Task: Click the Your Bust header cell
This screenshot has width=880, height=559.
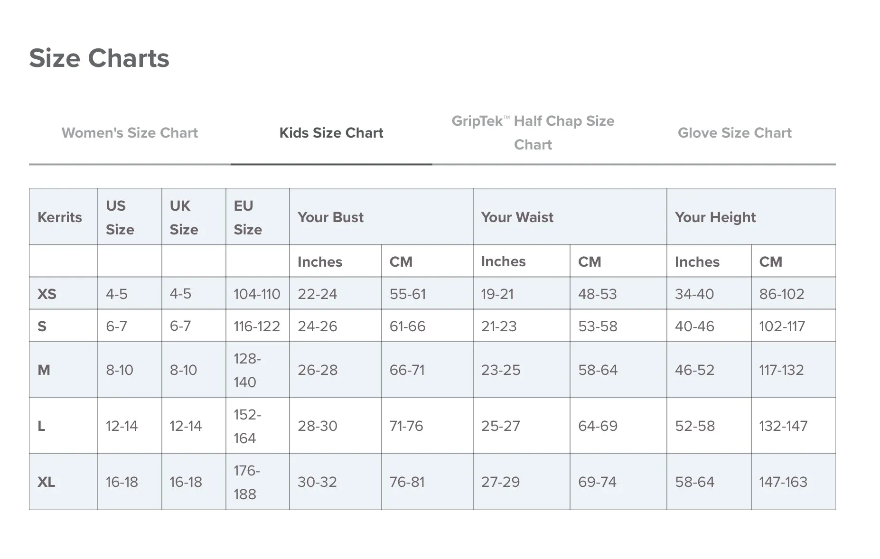Action: click(x=381, y=217)
